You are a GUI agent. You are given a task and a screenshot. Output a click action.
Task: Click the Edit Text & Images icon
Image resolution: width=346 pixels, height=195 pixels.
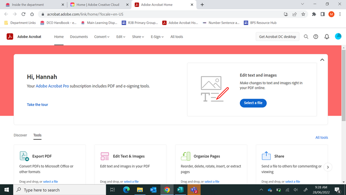[105, 156]
